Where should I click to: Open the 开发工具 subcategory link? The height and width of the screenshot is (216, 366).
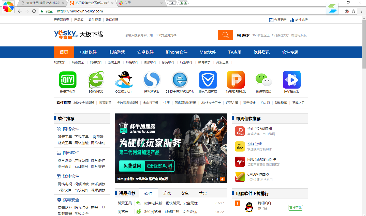pos(222,62)
